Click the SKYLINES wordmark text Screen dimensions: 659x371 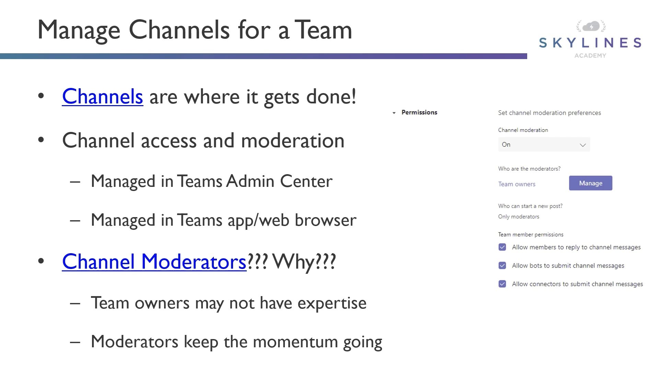590,43
